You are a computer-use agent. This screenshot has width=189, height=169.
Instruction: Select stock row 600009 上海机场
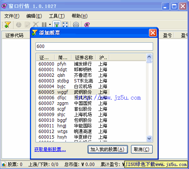pyautogui.click(x=74, y=115)
